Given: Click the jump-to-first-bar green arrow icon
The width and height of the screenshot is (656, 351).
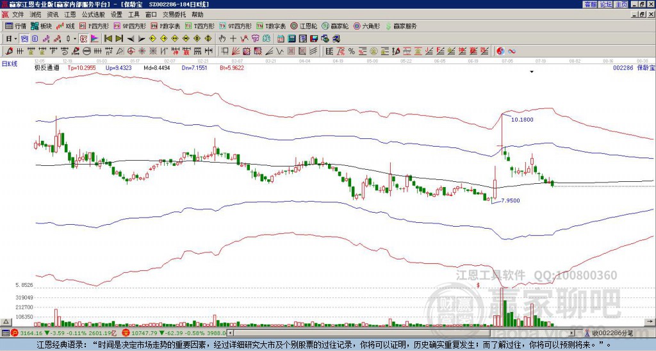Looking at the screenshot, I should (x=108, y=39).
